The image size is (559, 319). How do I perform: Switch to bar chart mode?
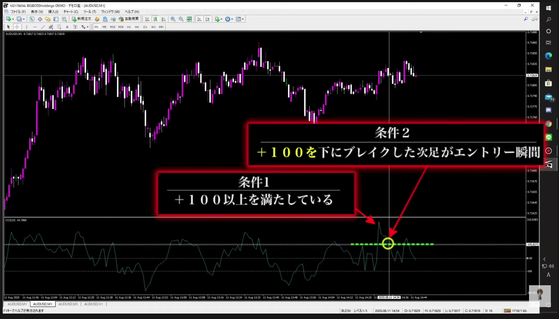147,19
